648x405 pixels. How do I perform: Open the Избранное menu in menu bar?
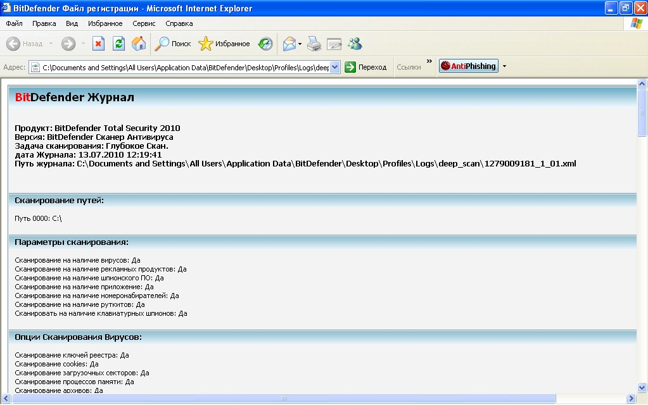click(x=105, y=23)
